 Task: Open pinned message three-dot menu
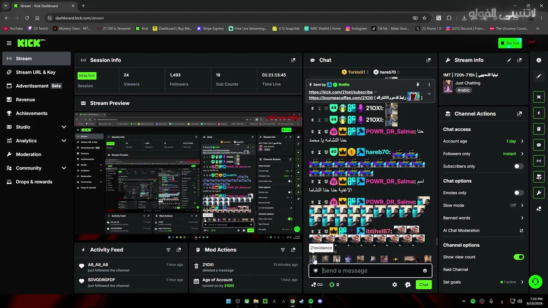(429, 85)
